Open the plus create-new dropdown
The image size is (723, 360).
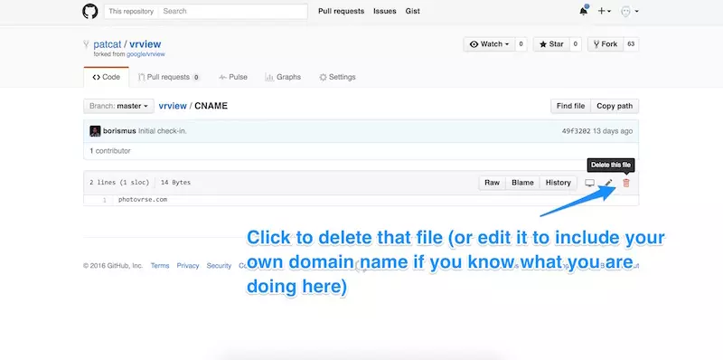click(604, 11)
